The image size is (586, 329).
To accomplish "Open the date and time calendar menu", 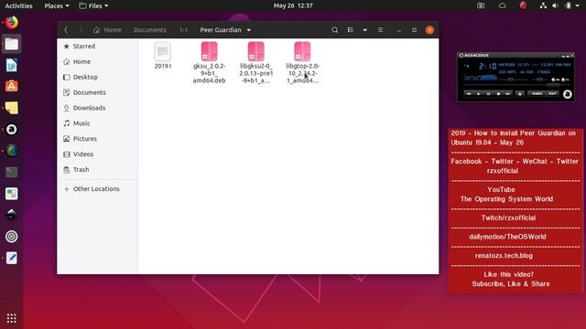I will (293, 5).
